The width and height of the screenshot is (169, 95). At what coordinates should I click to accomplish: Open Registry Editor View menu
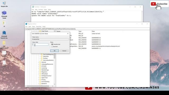(34, 26)
